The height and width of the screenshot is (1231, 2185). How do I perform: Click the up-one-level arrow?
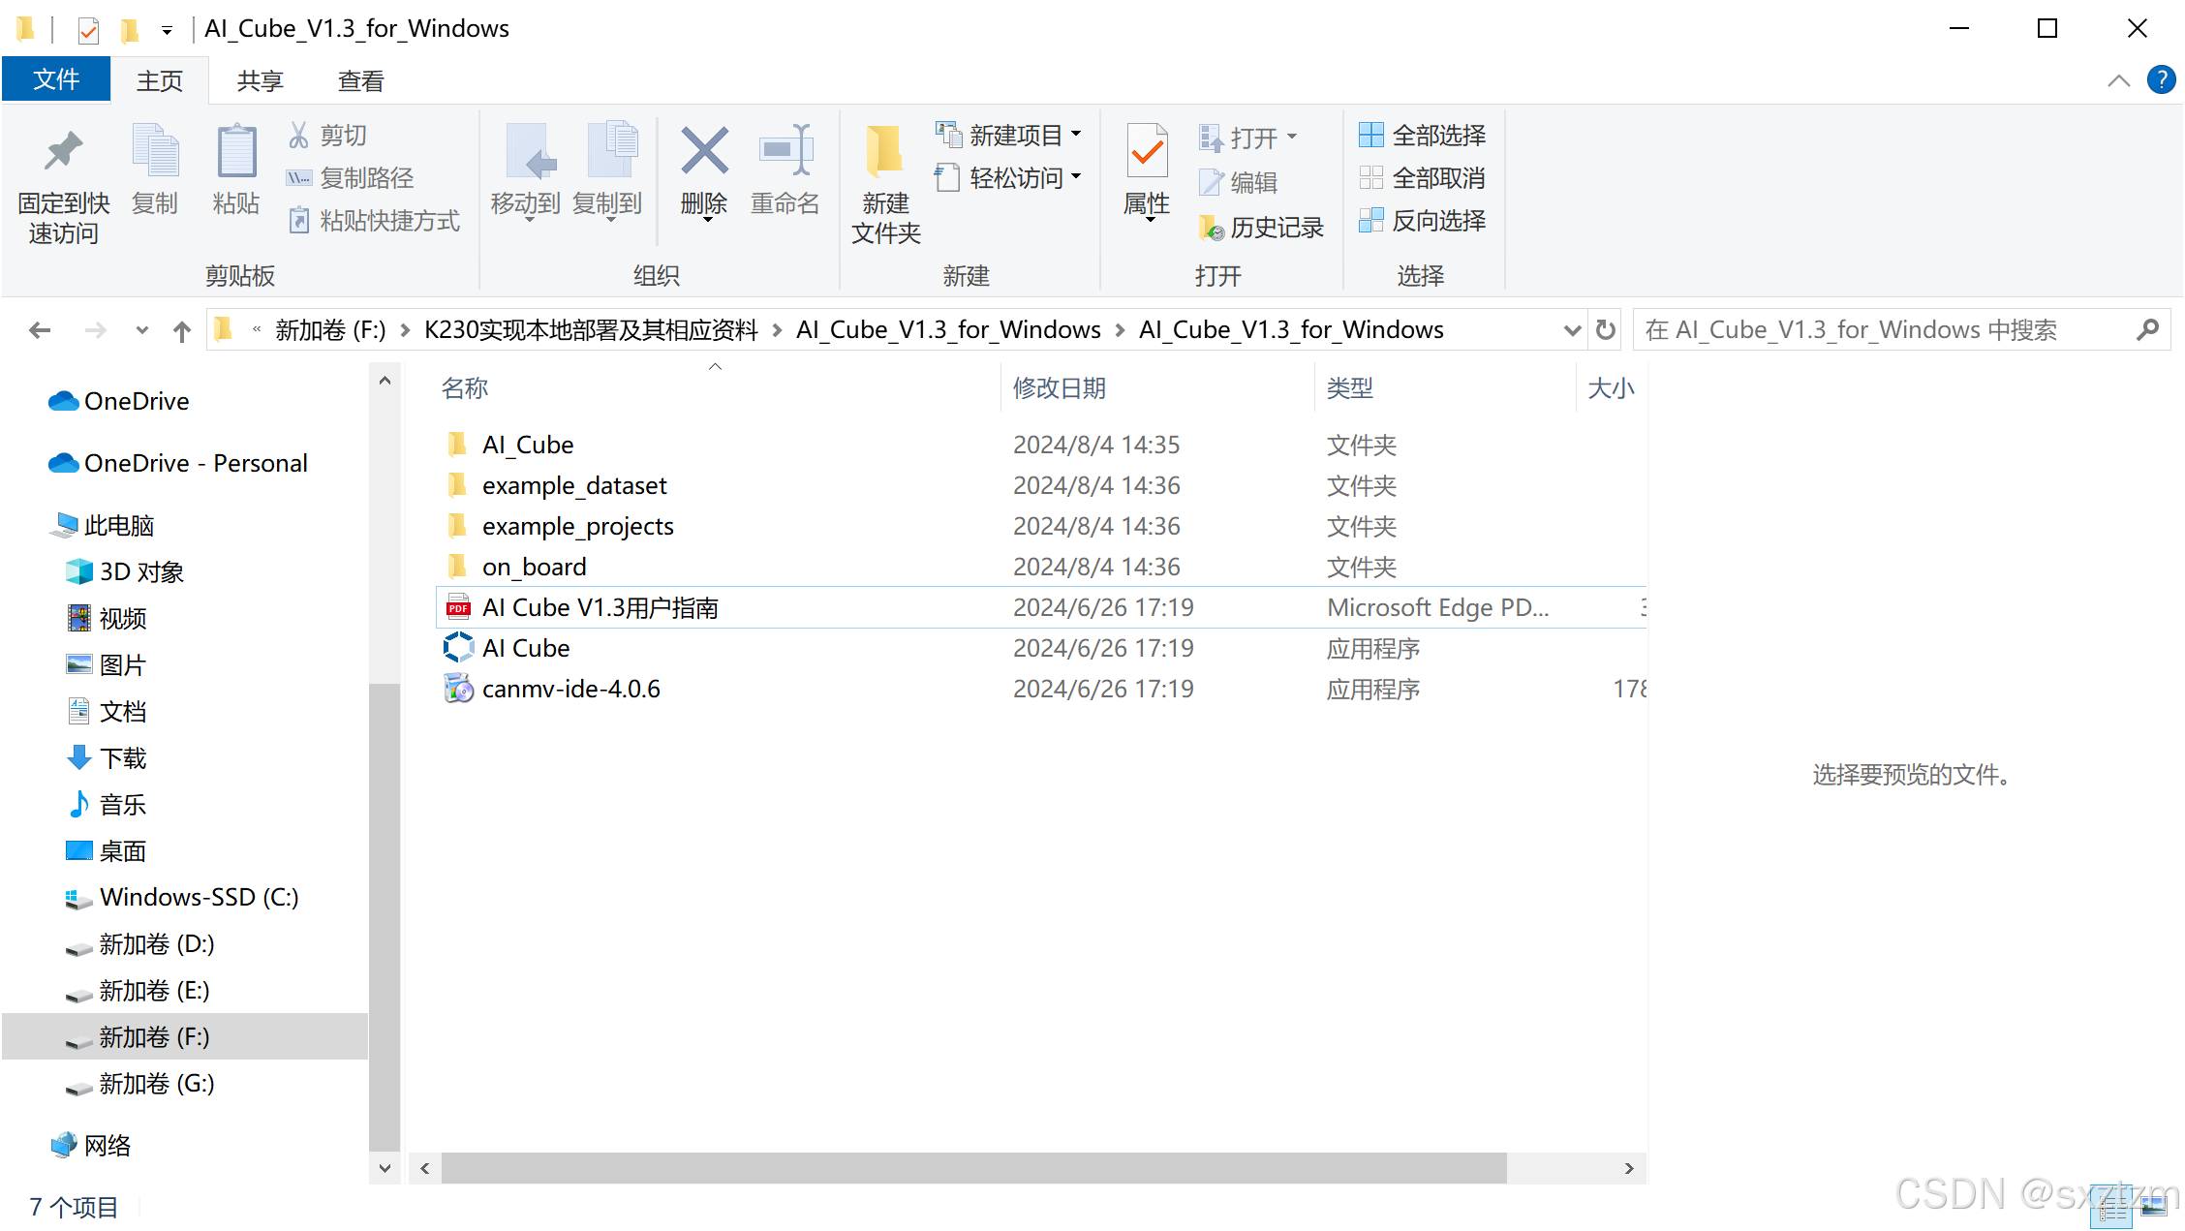181,330
